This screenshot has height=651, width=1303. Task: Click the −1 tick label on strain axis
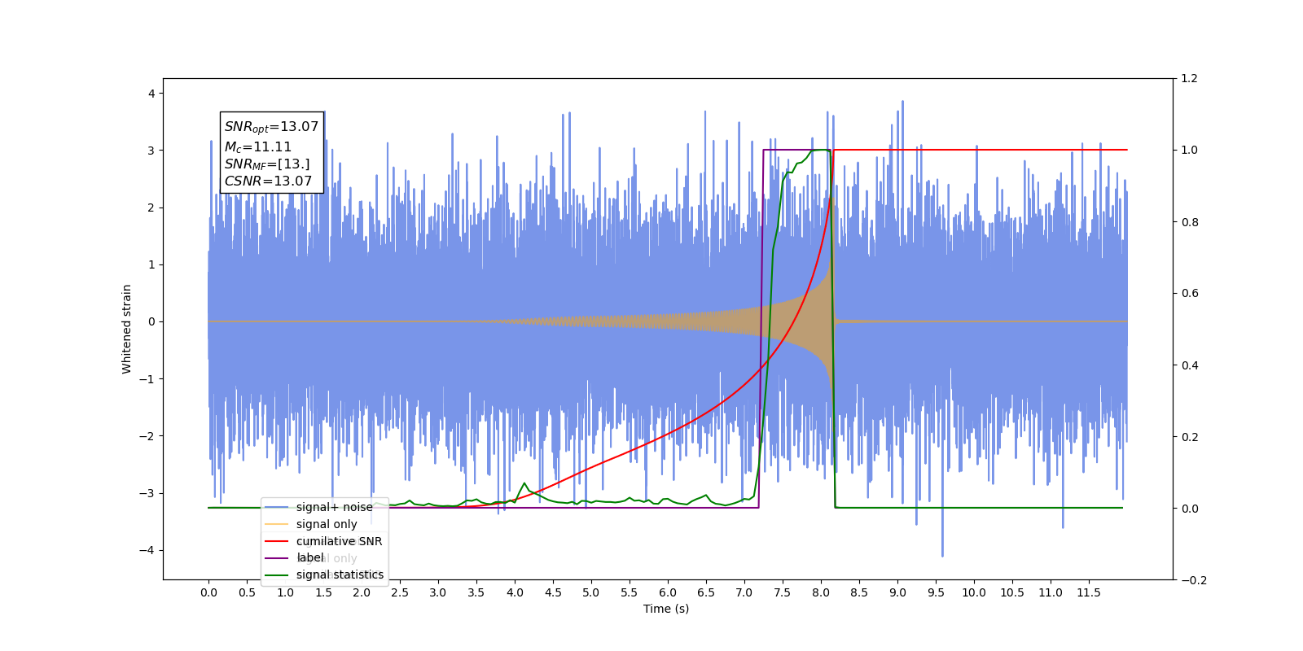click(x=147, y=379)
